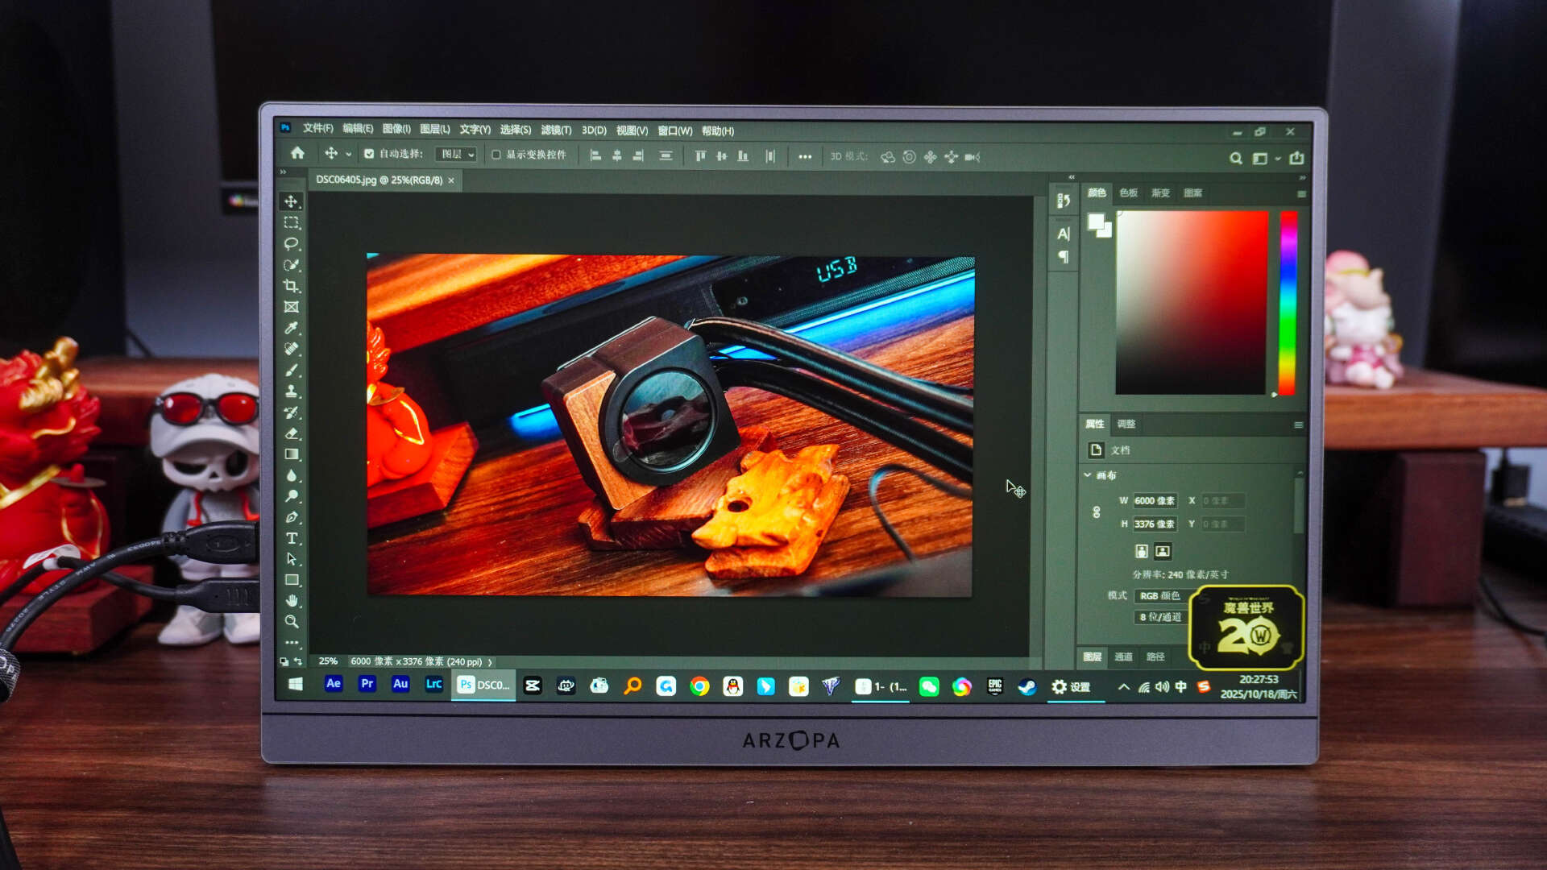Uncheck the 自动选择 checkbox

(369, 154)
